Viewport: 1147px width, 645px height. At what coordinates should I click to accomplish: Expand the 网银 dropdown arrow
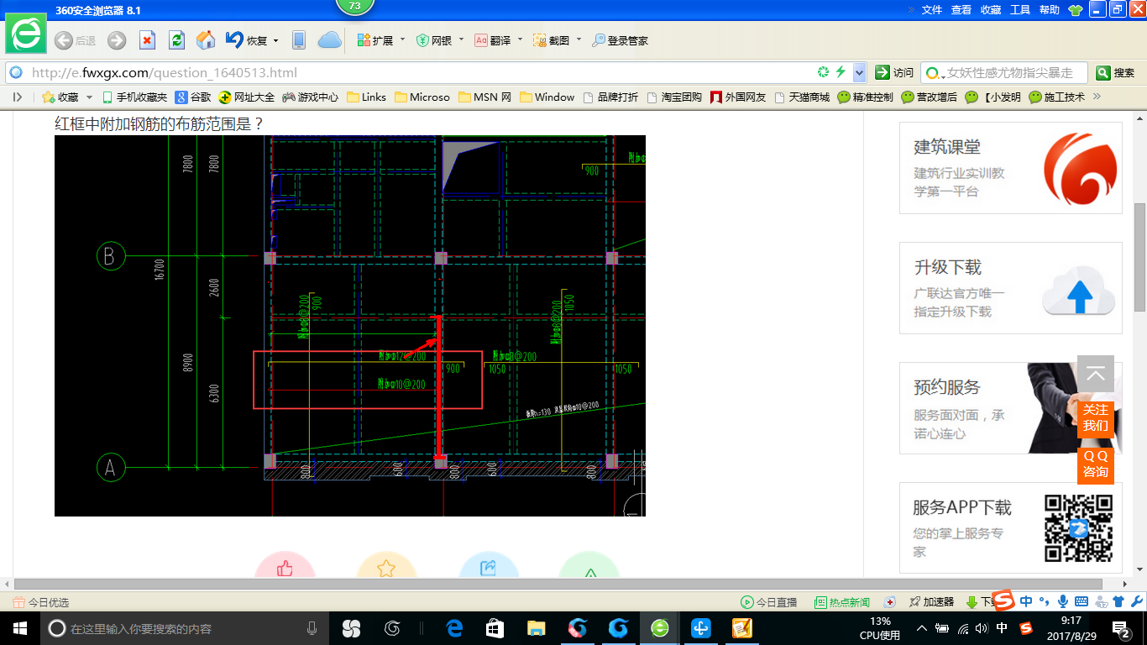pyautogui.click(x=461, y=39)
